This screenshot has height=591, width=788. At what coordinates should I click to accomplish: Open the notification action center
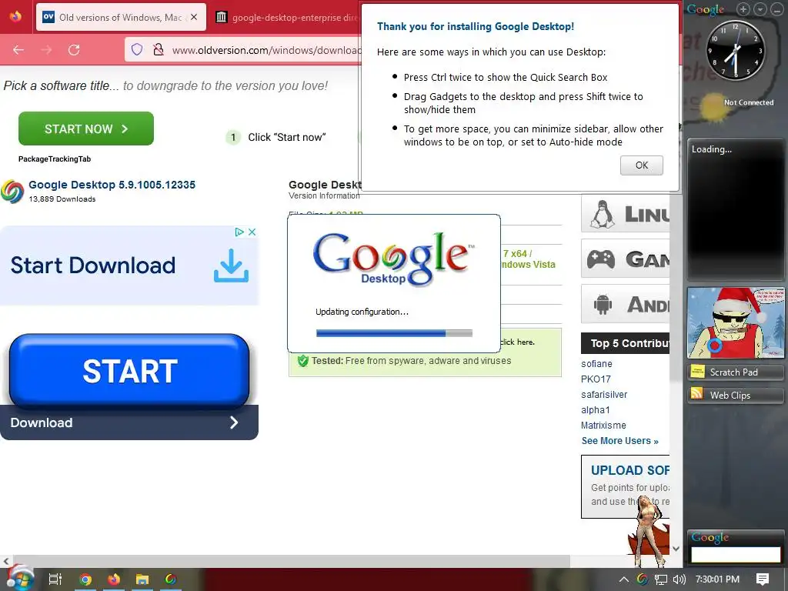click(763, 579)
